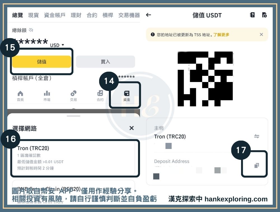Open the 合約 tab in top bar
The height and width of the screenshot is (212, 280).
pos(92,15)
